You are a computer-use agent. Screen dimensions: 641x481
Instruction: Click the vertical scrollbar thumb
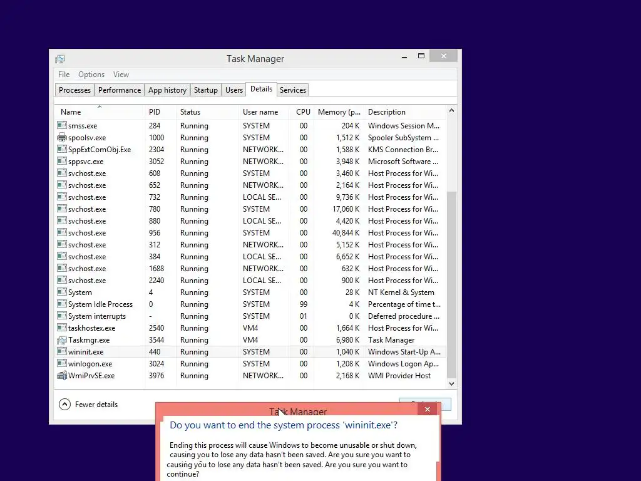[451, 285]
